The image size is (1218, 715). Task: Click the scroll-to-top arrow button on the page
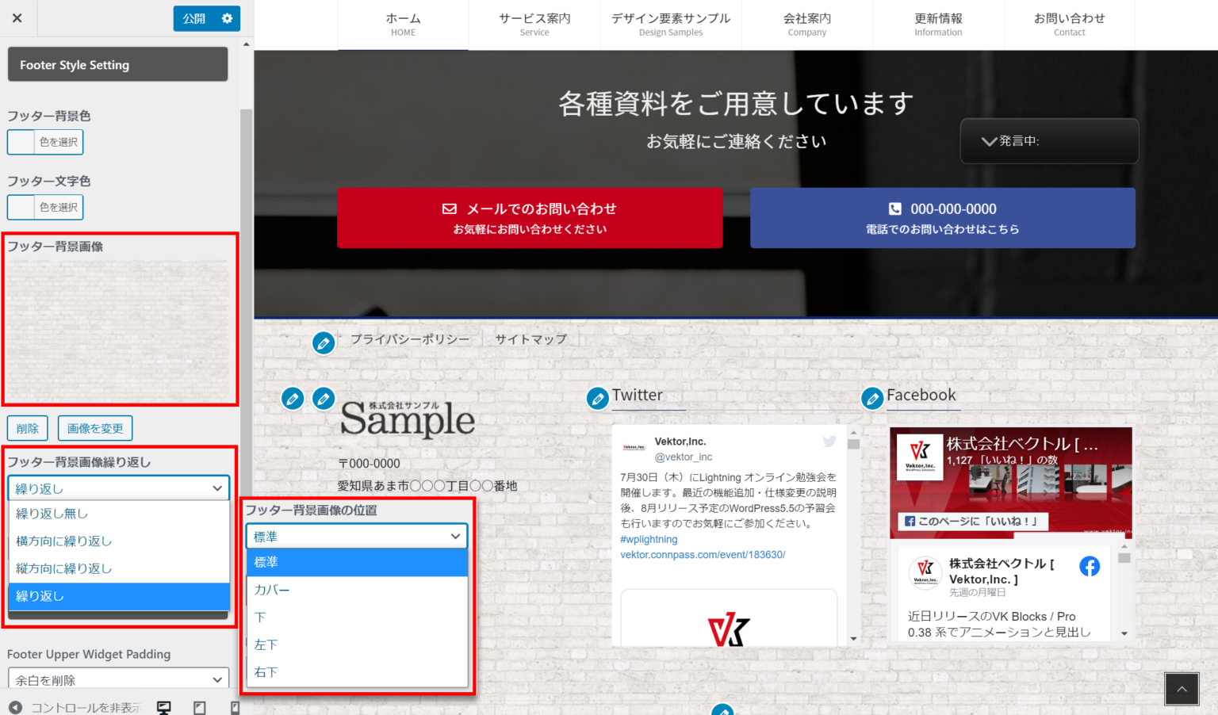(1181, 688)
